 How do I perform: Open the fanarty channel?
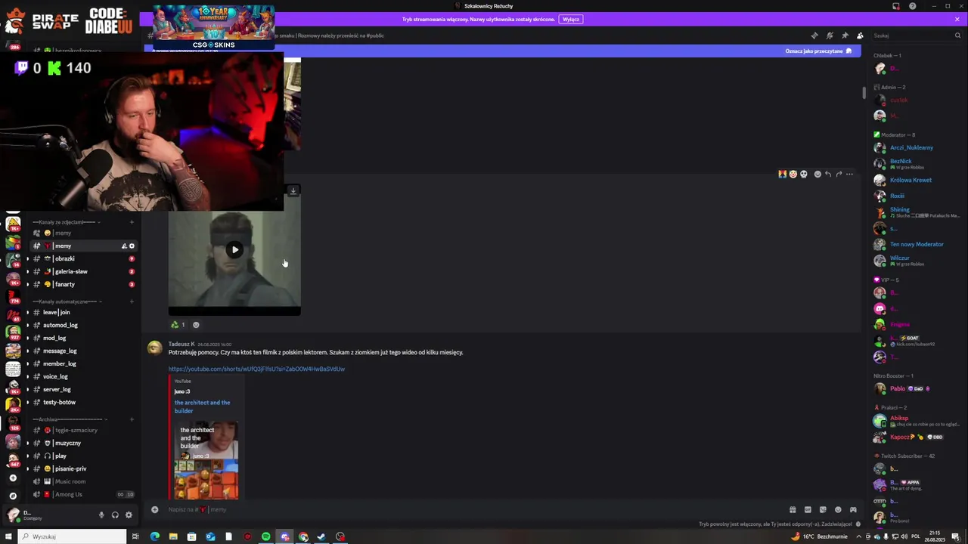coord(83,284)
